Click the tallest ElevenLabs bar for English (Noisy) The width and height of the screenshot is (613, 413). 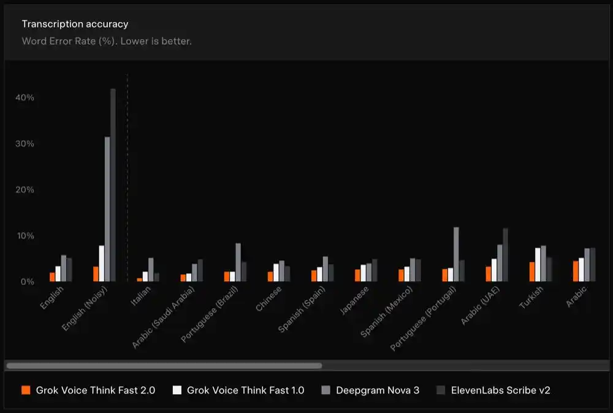113,185
